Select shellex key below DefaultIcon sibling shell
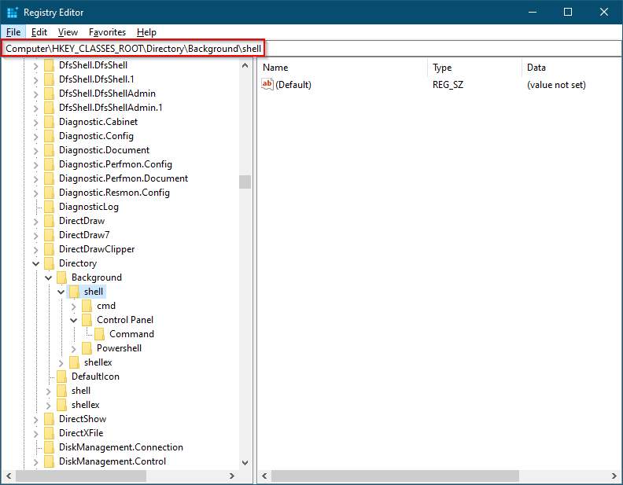Viewport: 623px width, 485px height. click(85, 405)
